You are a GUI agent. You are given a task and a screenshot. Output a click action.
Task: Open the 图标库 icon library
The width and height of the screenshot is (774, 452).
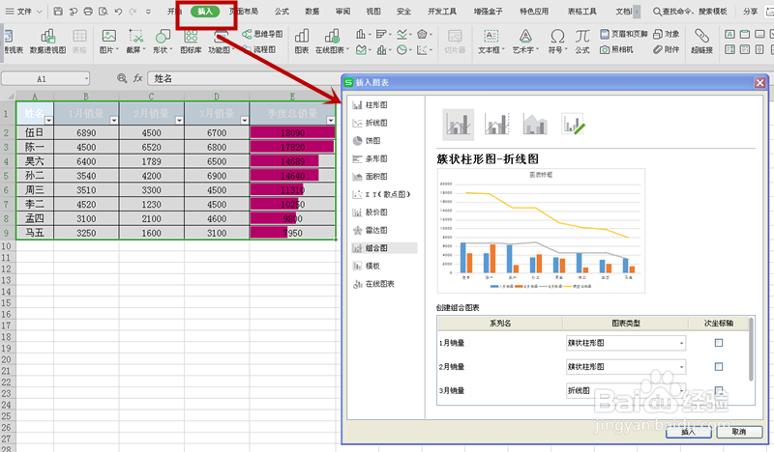coord(191,42)
